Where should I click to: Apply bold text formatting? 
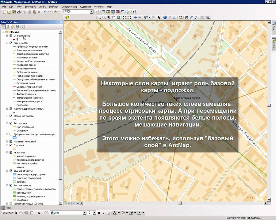(x=99, y=213)
